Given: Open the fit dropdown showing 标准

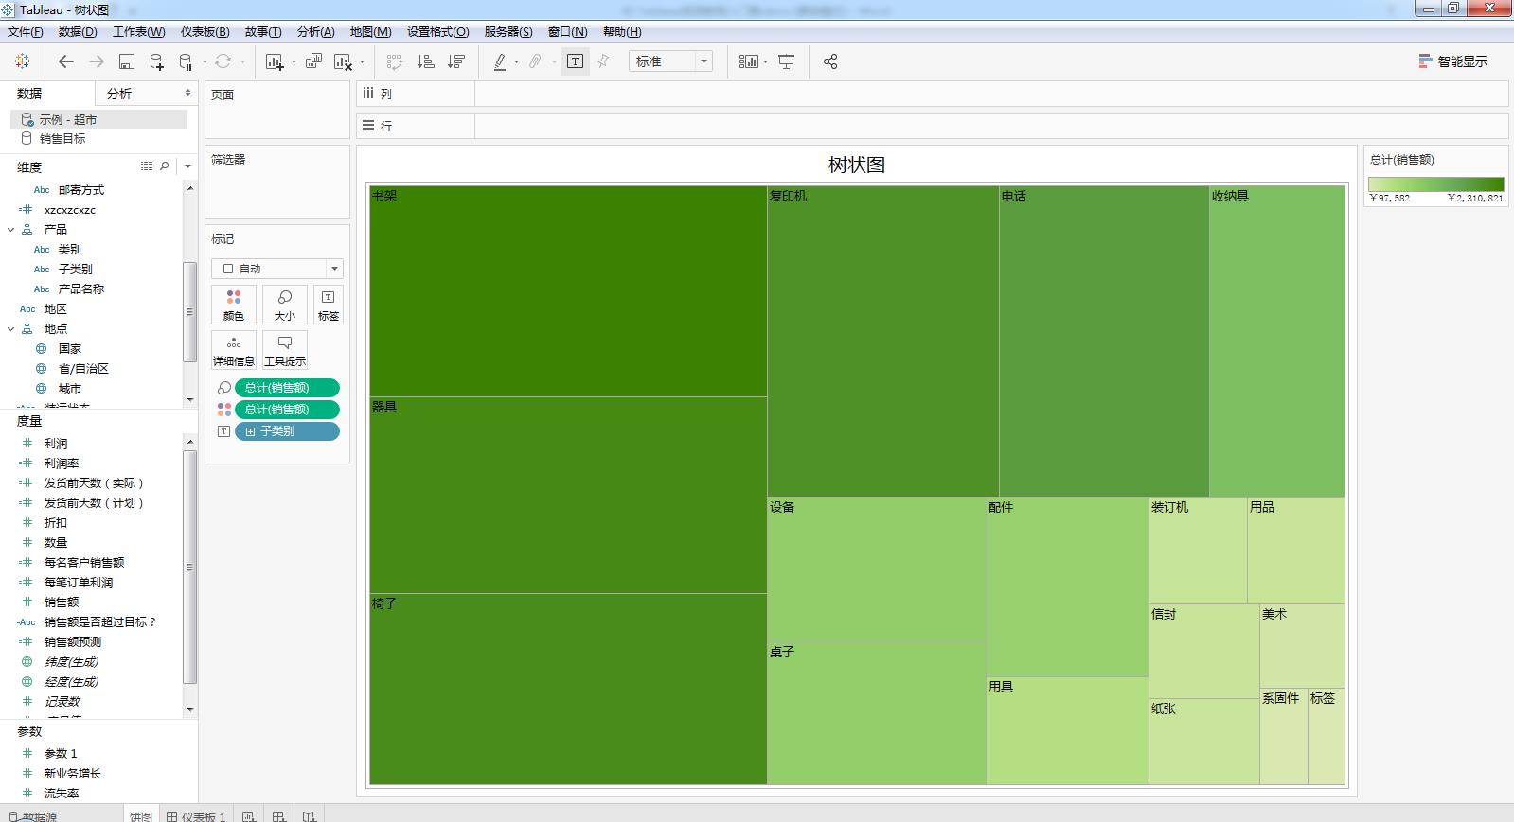Looking at the screenshot, I should point(670,61).
